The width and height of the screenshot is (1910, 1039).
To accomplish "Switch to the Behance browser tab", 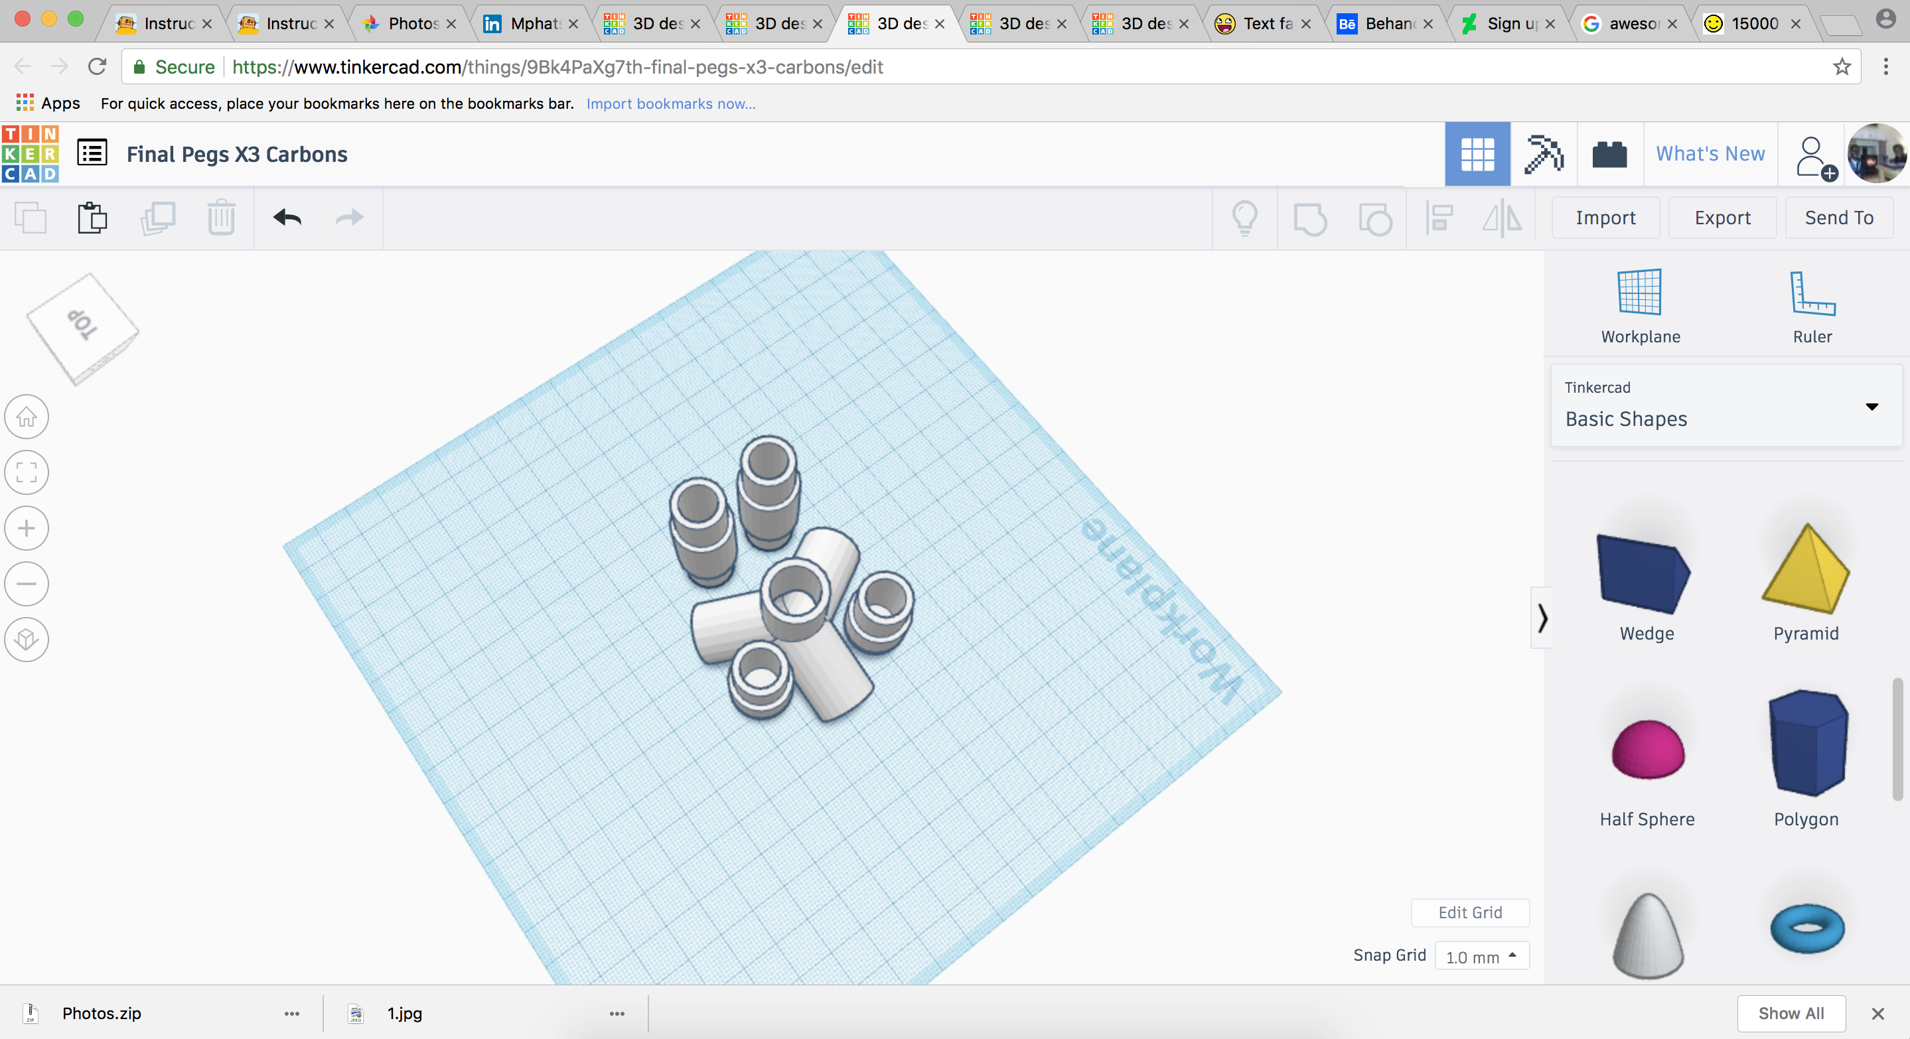I will coord(1386,24).
